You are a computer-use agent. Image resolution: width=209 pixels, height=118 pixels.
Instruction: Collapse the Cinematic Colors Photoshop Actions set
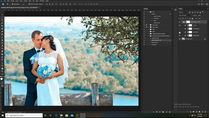pyautogui.click(x=149, y=36)
